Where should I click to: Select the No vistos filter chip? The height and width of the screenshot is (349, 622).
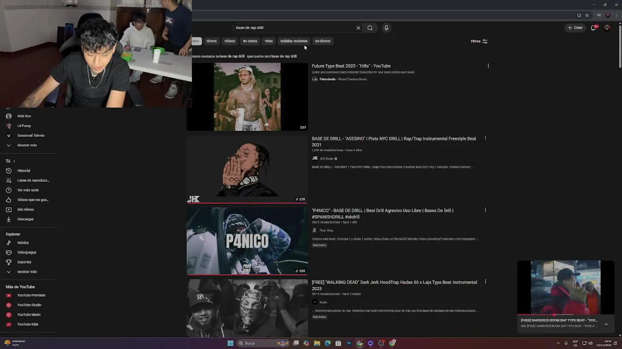(x=250, y=41)
